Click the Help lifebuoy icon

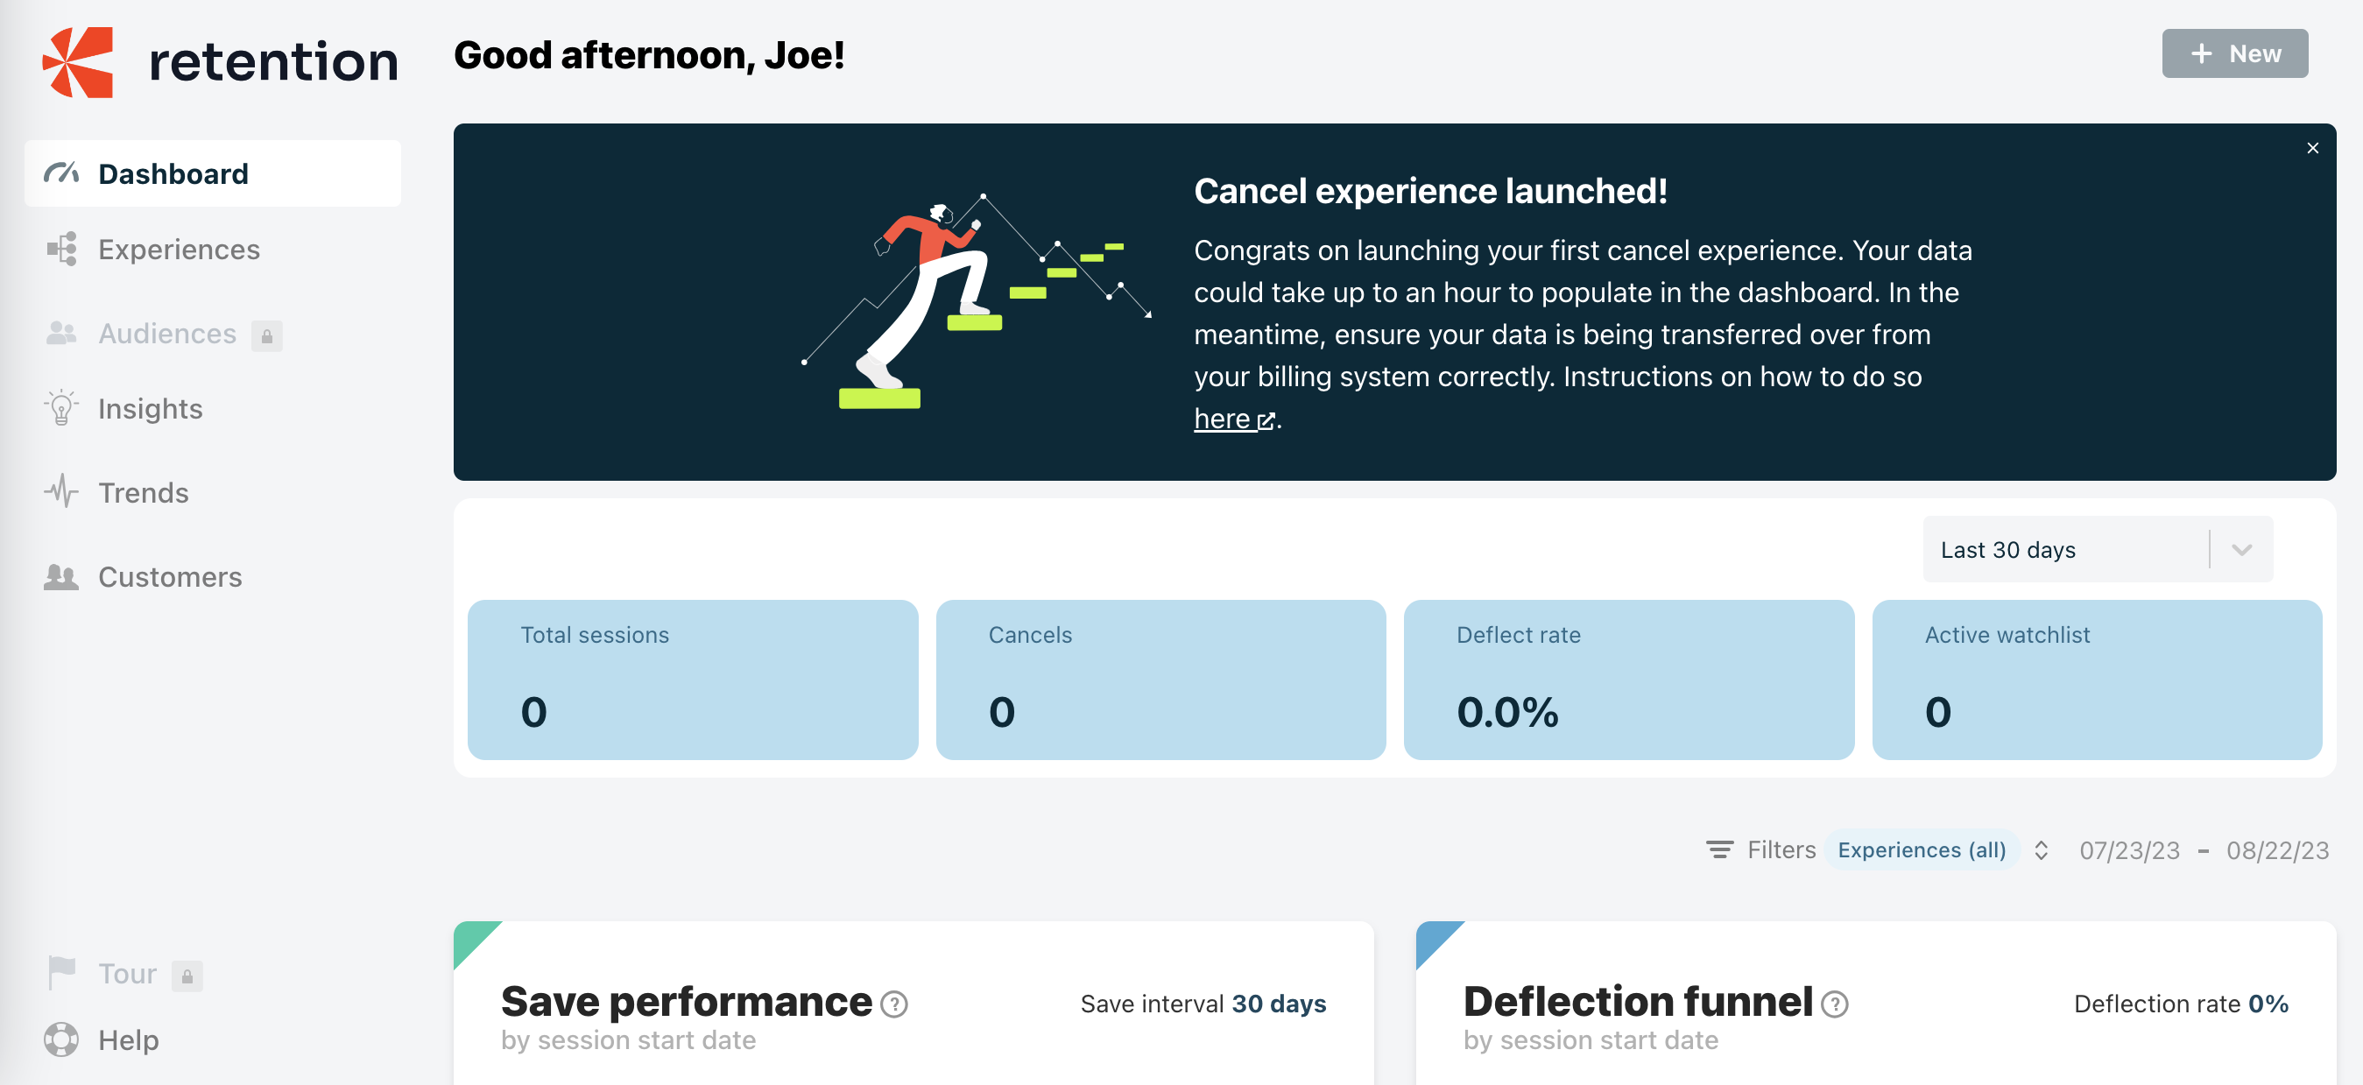[61, 1039]
